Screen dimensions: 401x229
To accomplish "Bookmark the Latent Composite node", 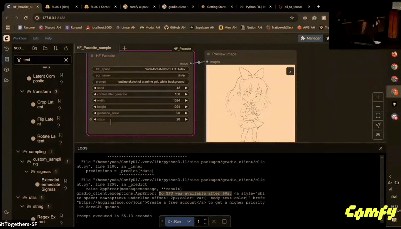I will [x=61, y=75].
